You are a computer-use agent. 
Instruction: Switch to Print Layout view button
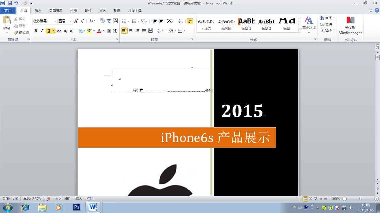[x=305, y=199]
